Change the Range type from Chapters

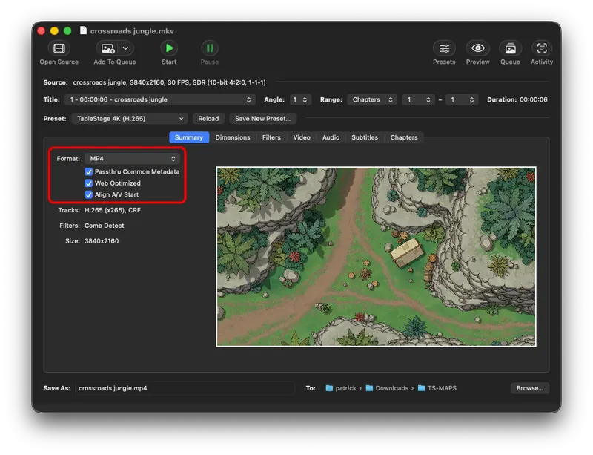(x=372, y=99)
